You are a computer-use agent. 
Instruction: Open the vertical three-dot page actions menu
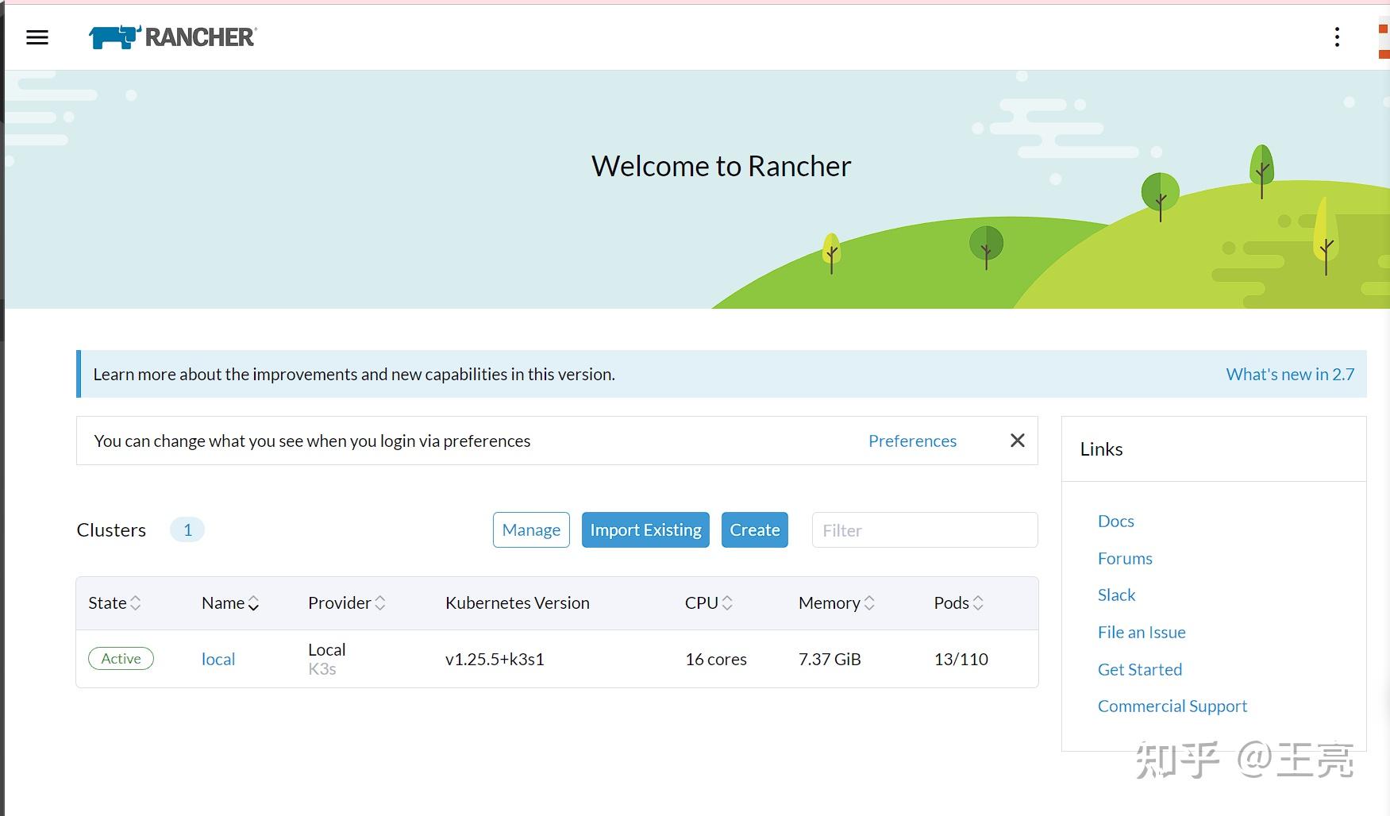[x=1337, y=37]
